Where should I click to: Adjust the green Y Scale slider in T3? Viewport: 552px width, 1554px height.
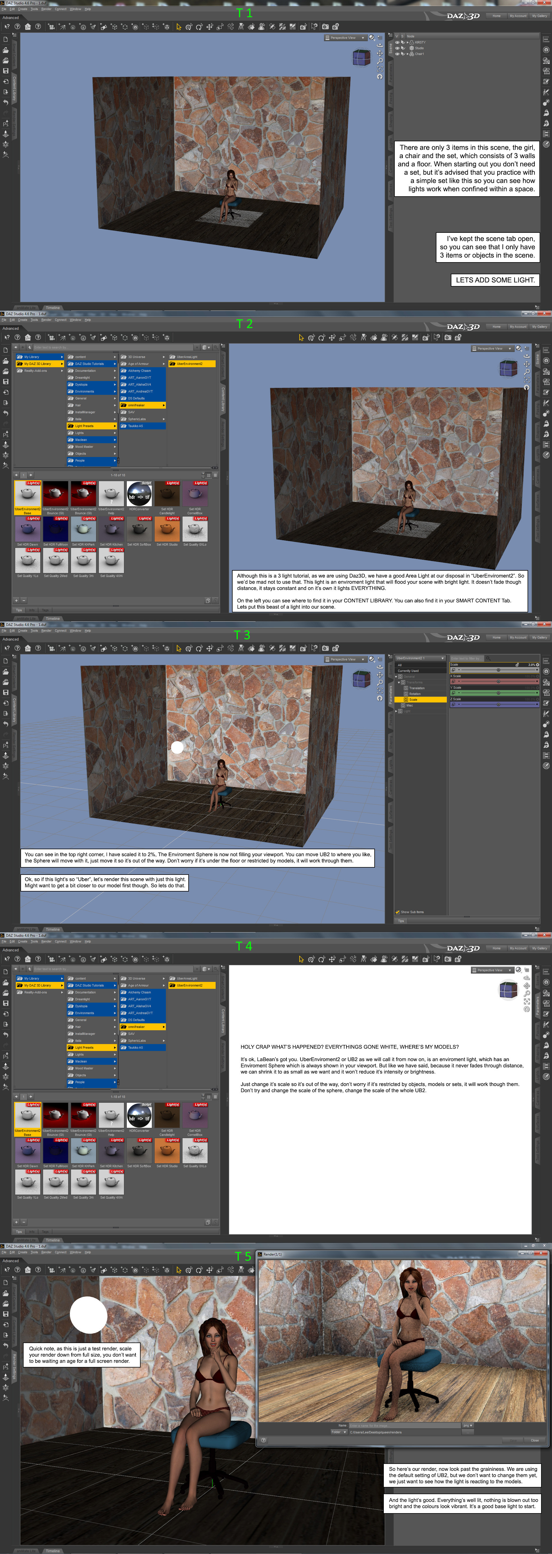(x=494, y=693)
